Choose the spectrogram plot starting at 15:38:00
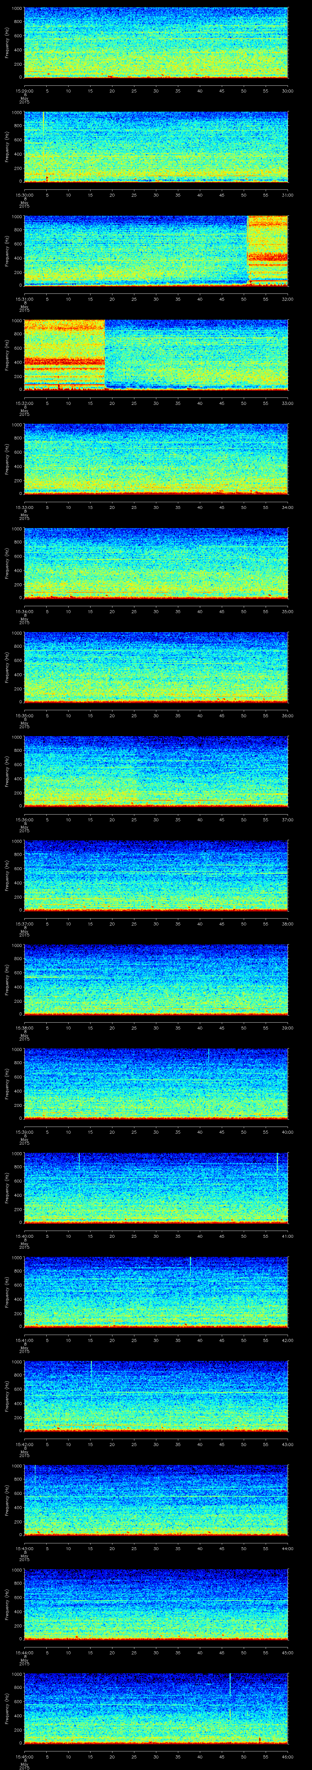The height and width of the screenshot is (1770, 312). tap(156, 980)
